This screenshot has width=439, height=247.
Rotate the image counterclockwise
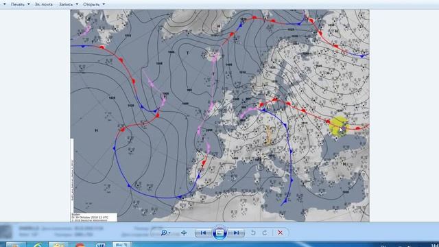253,233
